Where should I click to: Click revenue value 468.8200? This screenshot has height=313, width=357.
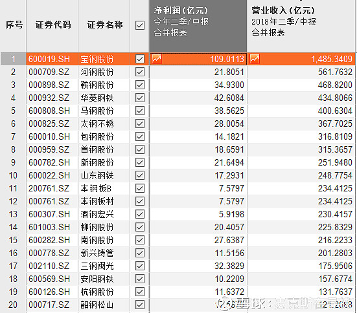click(335, 85)
